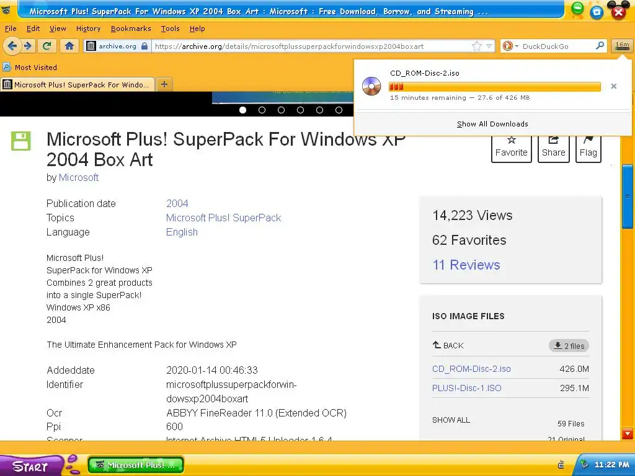The width and height of the screenshot is (635, 476).
Task: Select the fourth carousel dot
Action: pyautogui.click(x=301, y=110)
